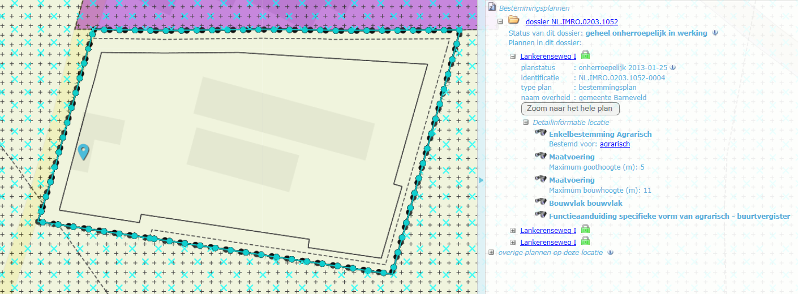The height and width of the screenshot is (294, 798).
Task: Click status text geheel onherroepelijk in werking
Action: click(646, 33)
